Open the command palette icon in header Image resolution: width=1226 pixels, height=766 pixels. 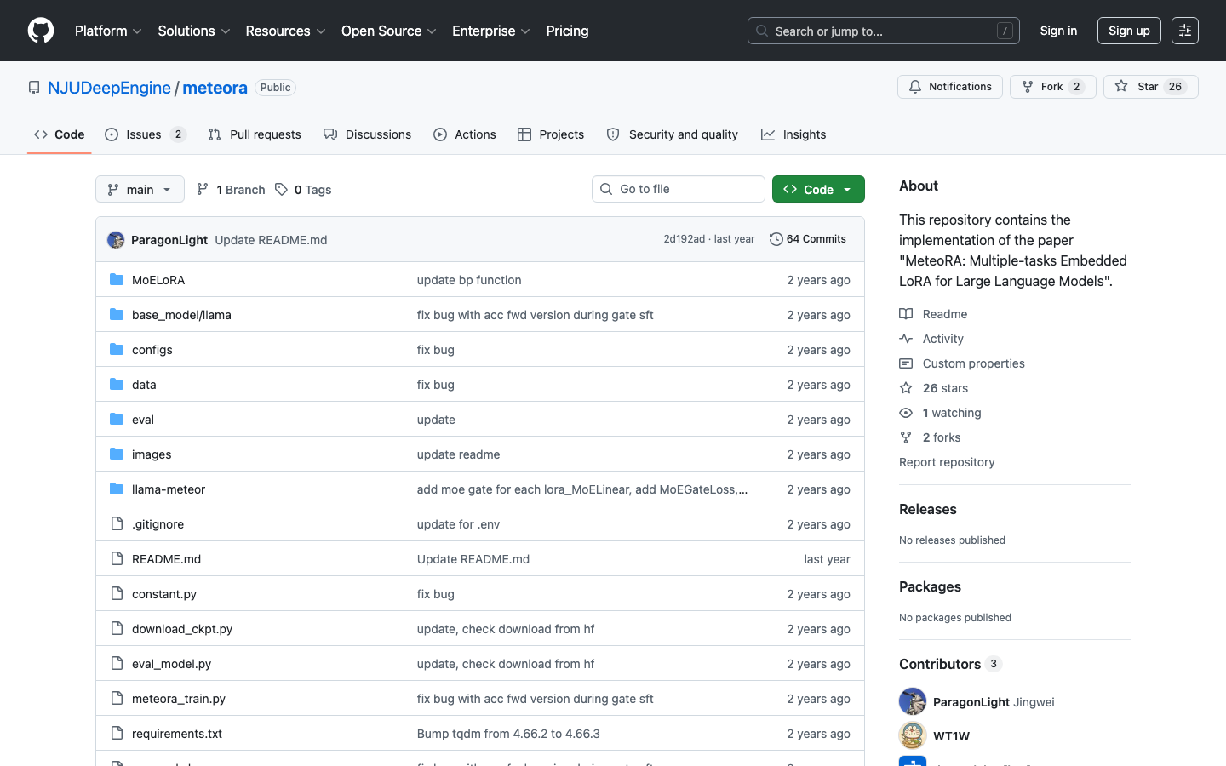[x=1185, y=31]
